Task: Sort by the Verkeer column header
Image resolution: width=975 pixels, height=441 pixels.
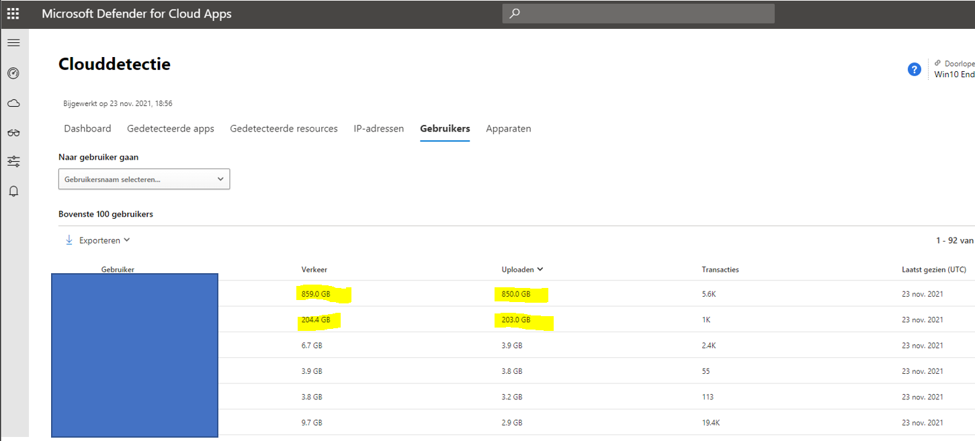Action: (314, 269)
